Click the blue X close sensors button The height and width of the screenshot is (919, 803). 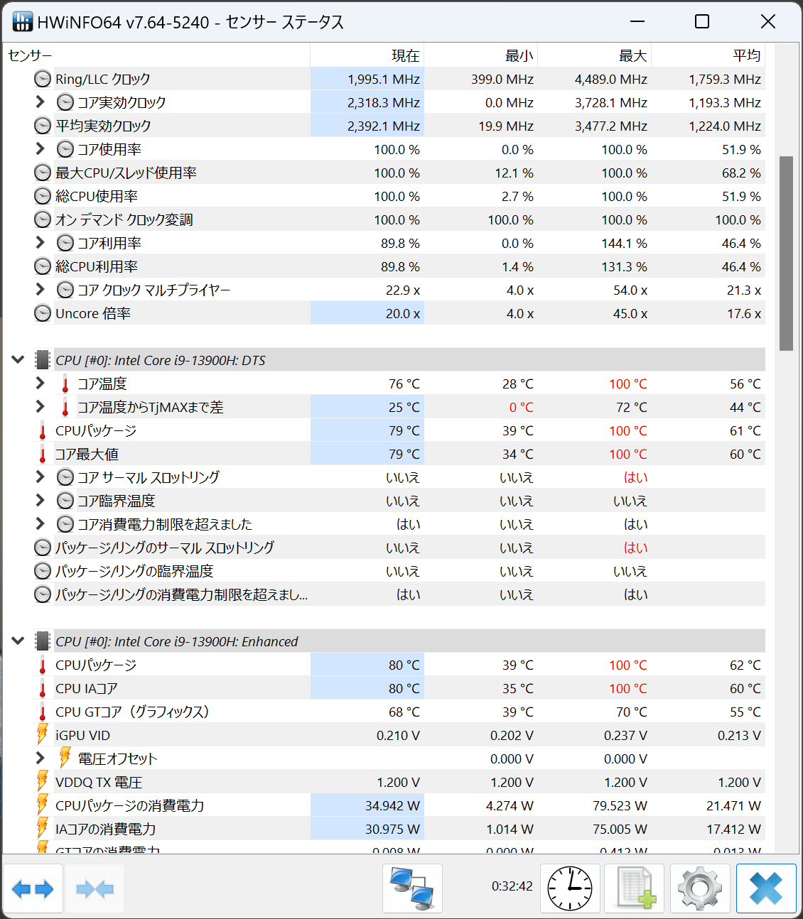[x=765, y=888]
